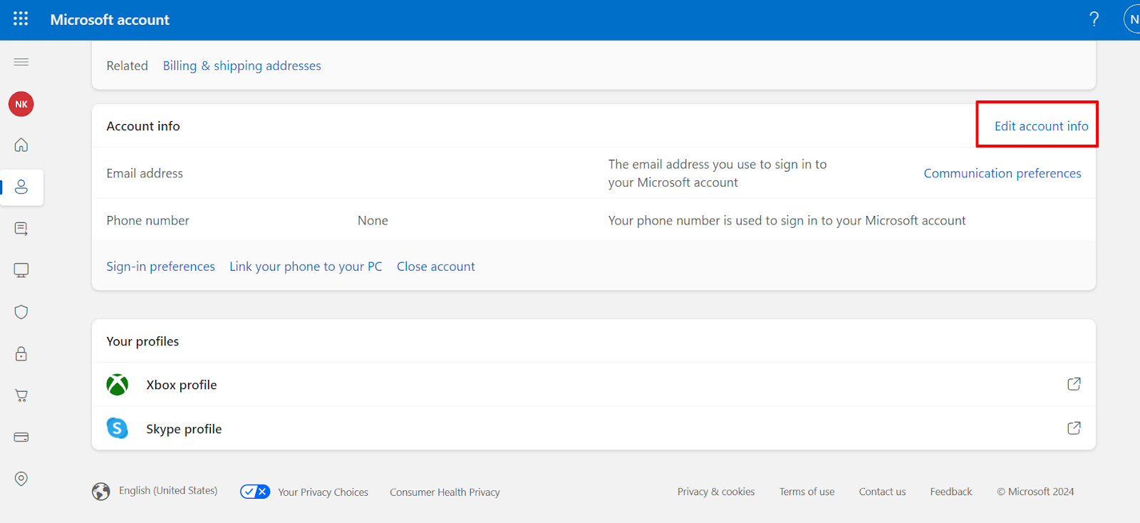The width and height of the screenshot is (1140, 523).
Task: Open Payment options via the sidebar card icon
Action: (21, 437)
